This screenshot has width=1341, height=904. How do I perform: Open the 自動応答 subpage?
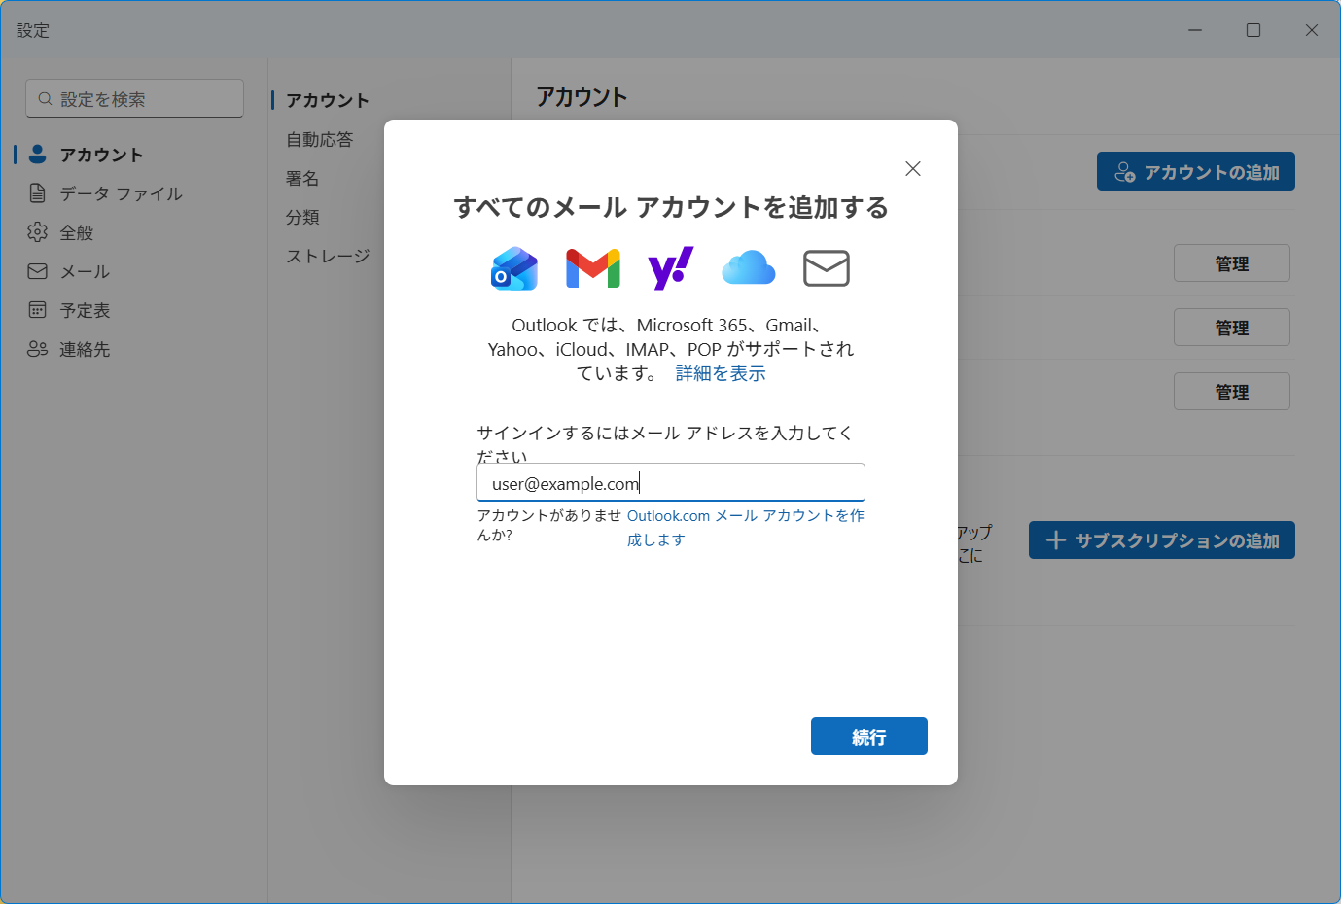pyautogui.click(x=320, y=139)
